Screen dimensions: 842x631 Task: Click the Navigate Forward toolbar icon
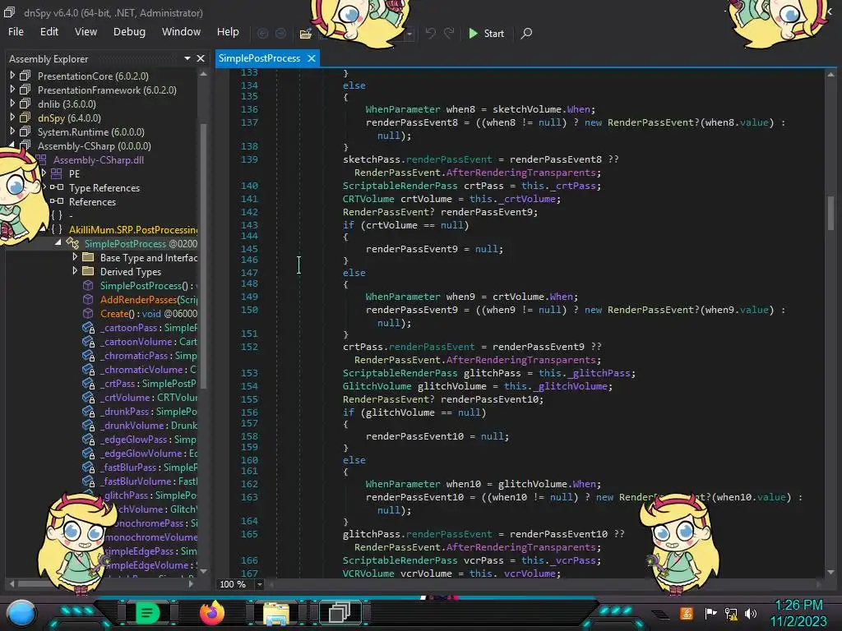[x=280, y=33]
